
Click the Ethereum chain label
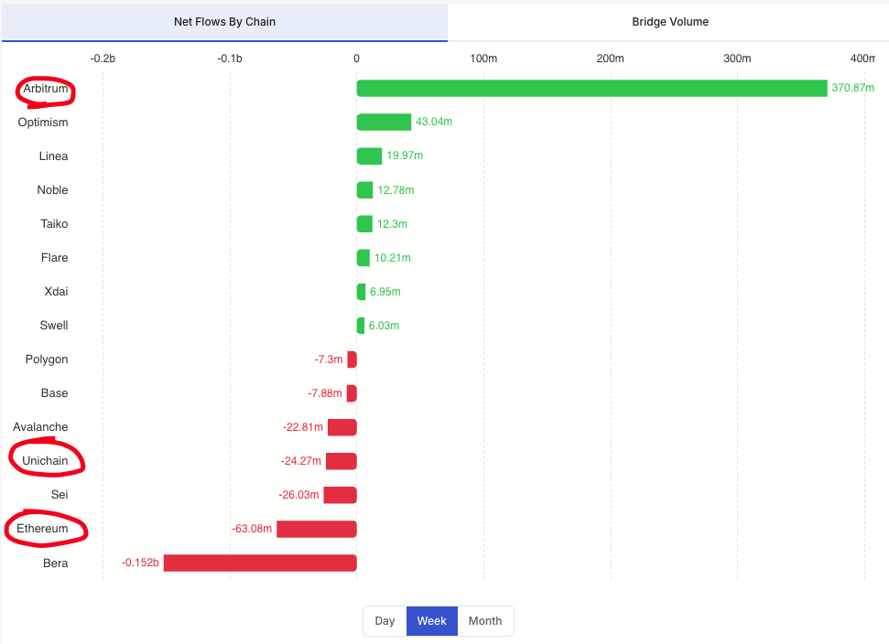[x=42, y=529]
